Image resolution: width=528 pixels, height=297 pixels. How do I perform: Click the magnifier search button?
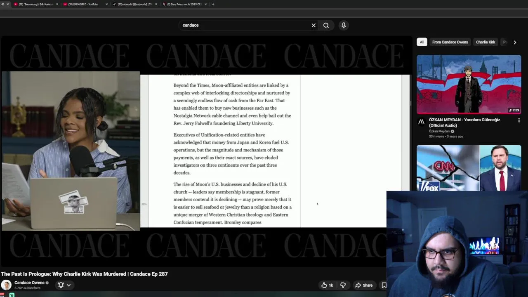(326, 25)
